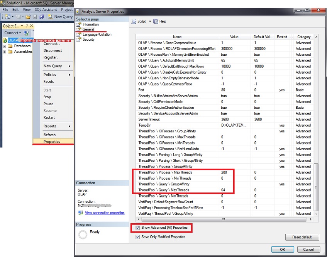Click the Open File folder icon

28,17
